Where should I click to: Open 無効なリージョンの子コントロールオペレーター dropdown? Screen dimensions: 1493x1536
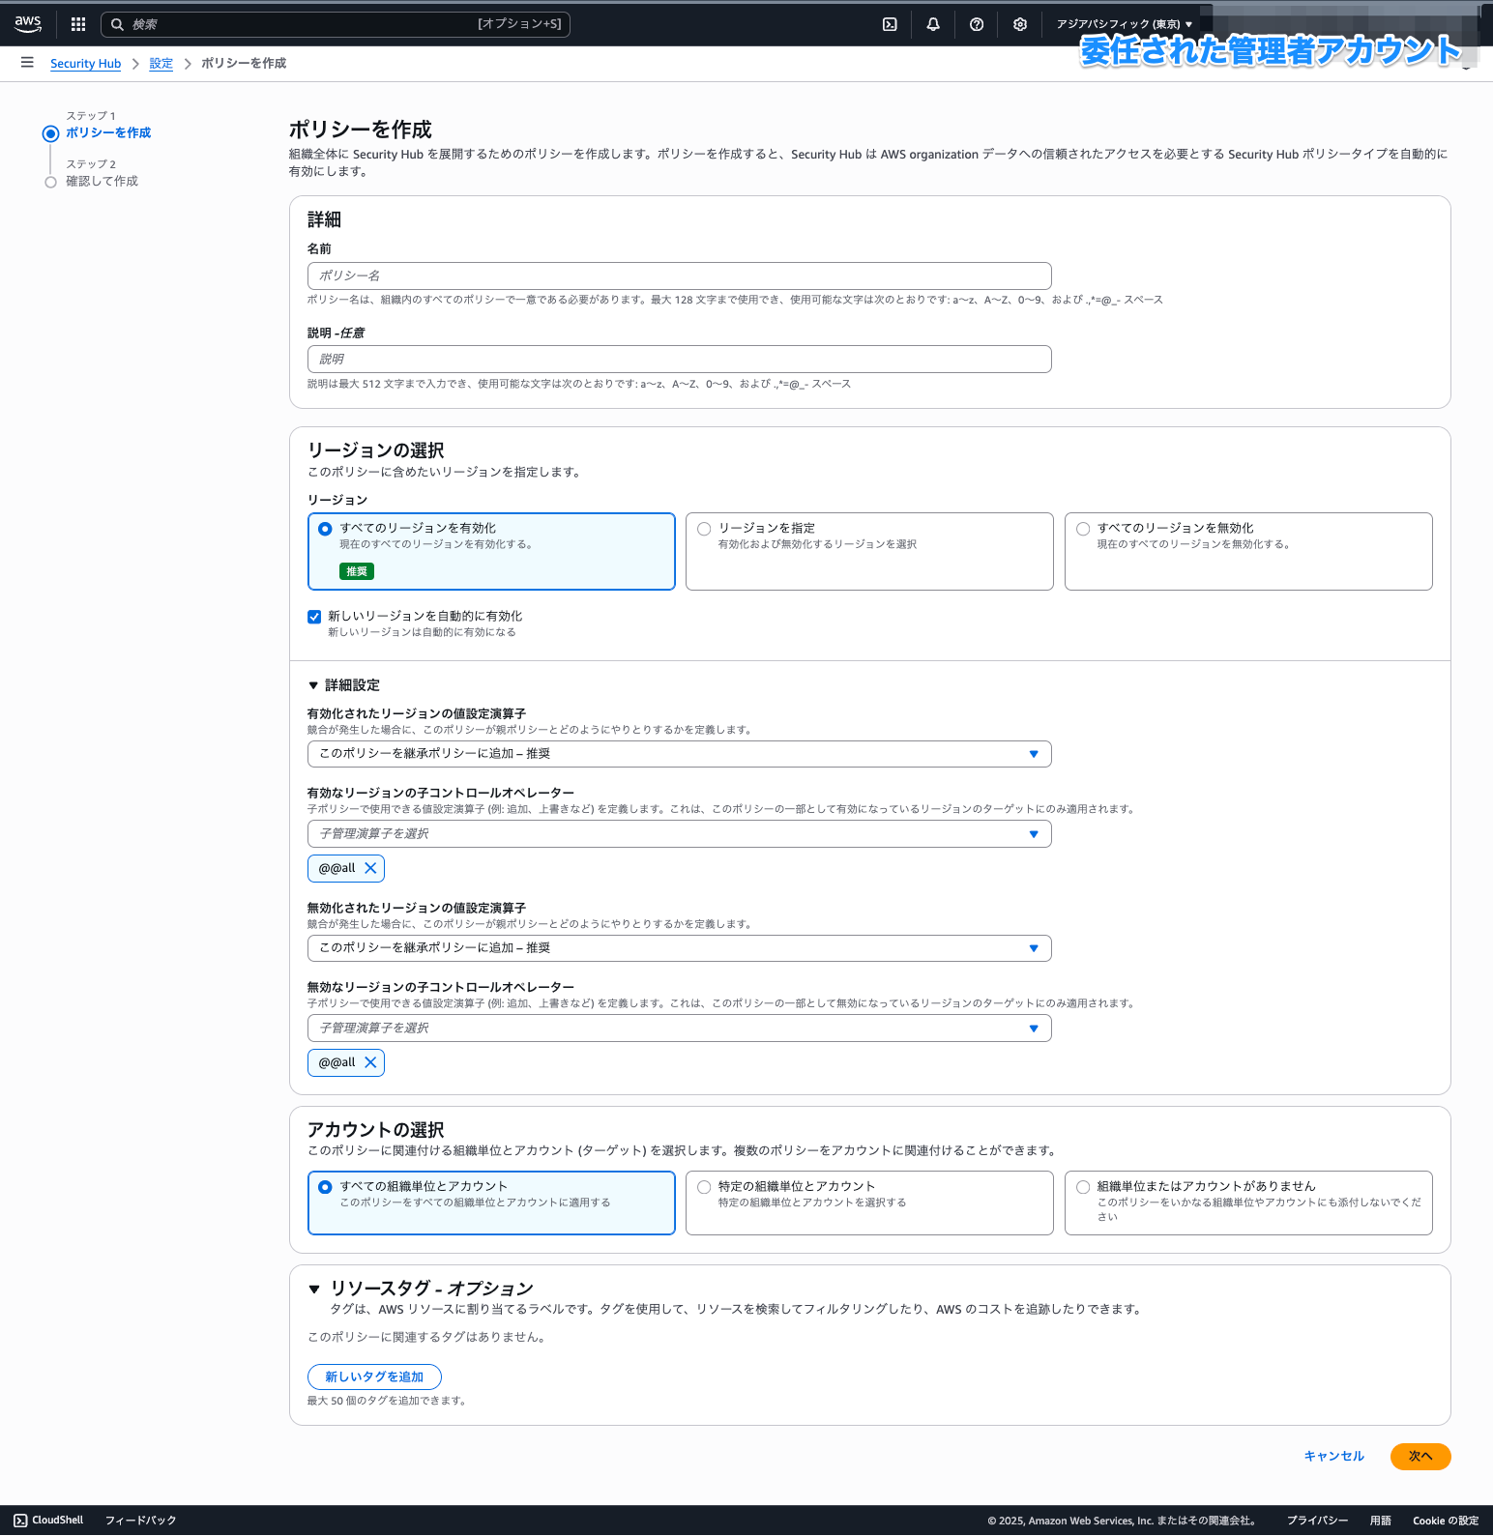[x=679, y=1029]
